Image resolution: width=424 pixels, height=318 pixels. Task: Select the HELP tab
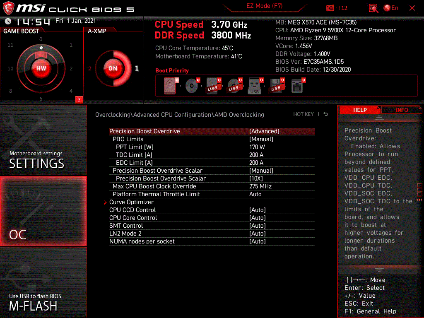point(360,110)
